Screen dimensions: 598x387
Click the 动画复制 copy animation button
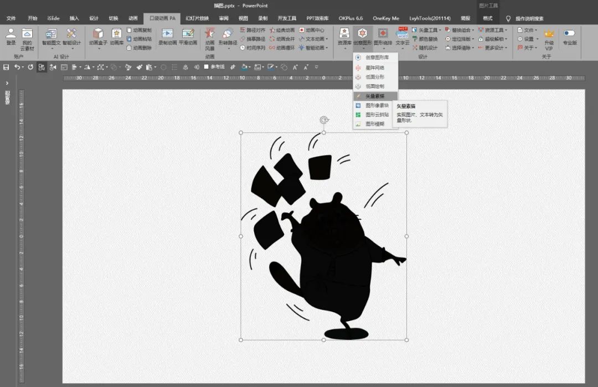pyautogui.click(x=140, y=30)
